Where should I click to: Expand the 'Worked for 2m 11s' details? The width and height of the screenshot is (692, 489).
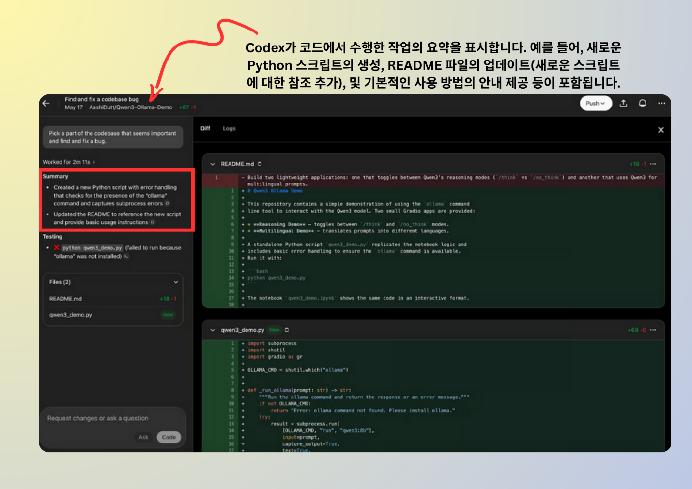(x=69, y=162)
